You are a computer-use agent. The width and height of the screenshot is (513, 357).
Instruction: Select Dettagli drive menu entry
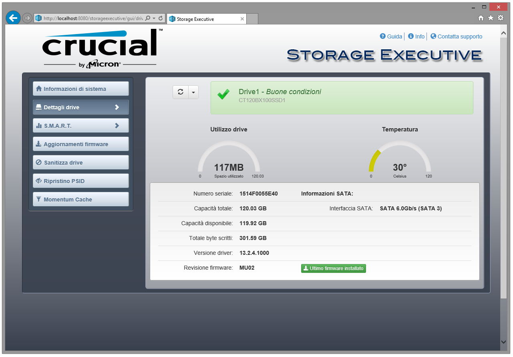click(x=81, y=107)
